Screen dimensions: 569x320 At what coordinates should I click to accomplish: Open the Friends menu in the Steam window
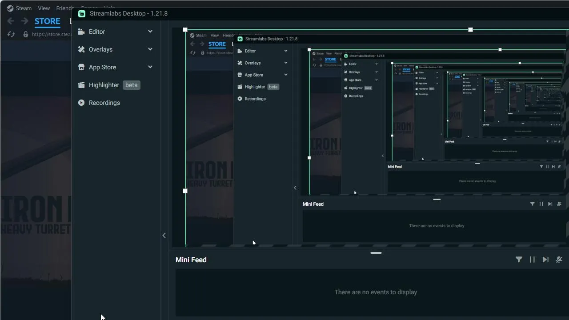65,8
